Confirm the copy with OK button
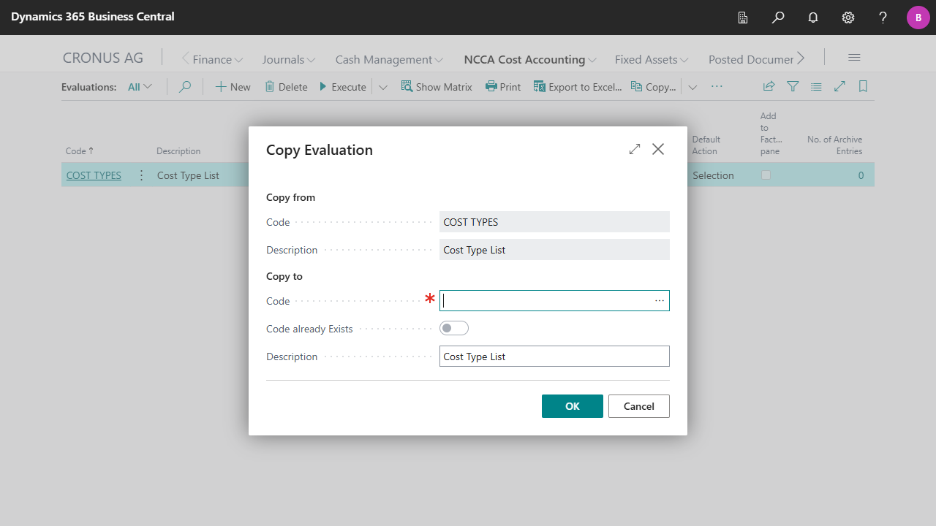 (x=572, y=406)
